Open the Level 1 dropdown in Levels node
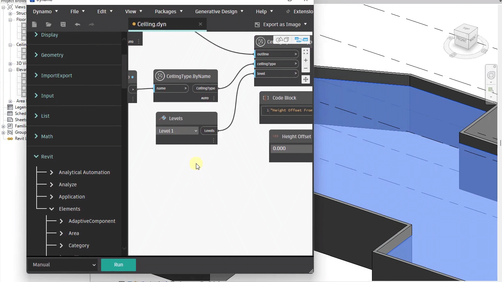The image size is (502, 282). pyautogui.click(x=178, y=131)
